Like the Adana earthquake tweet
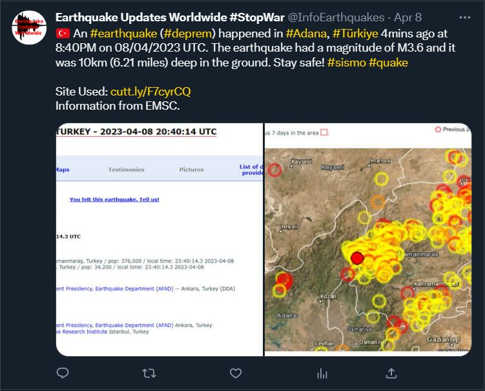Viewport: 485px width, 391px height. tap(236, 373)
